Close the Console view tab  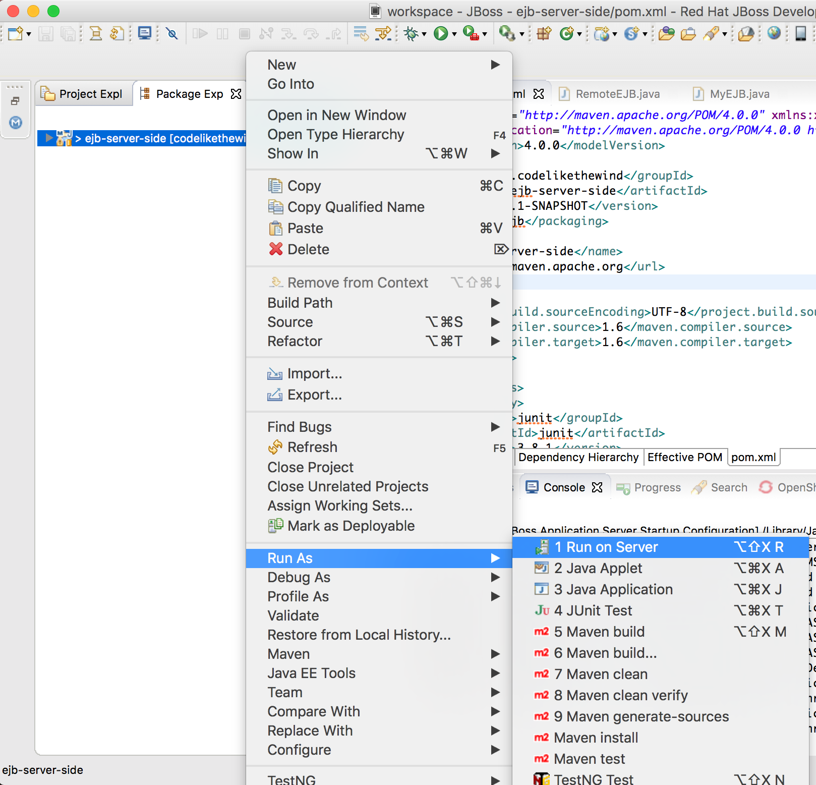[597, 488]
